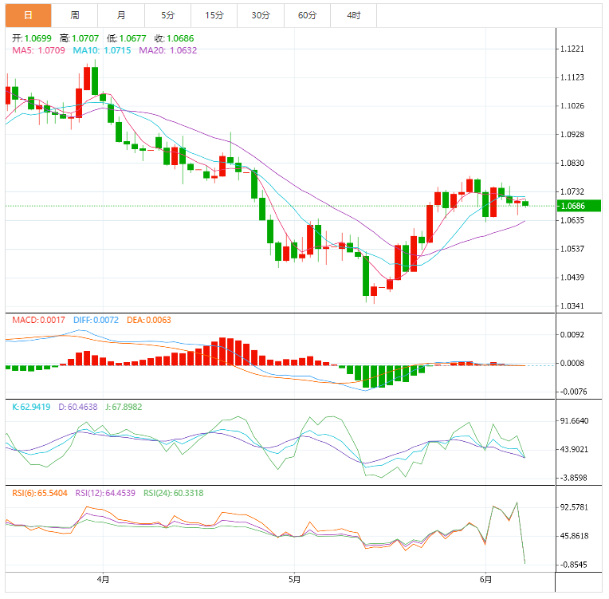Switch to the 4时 timeframe tab
This screenshot has width=609, height=599.
353,15
